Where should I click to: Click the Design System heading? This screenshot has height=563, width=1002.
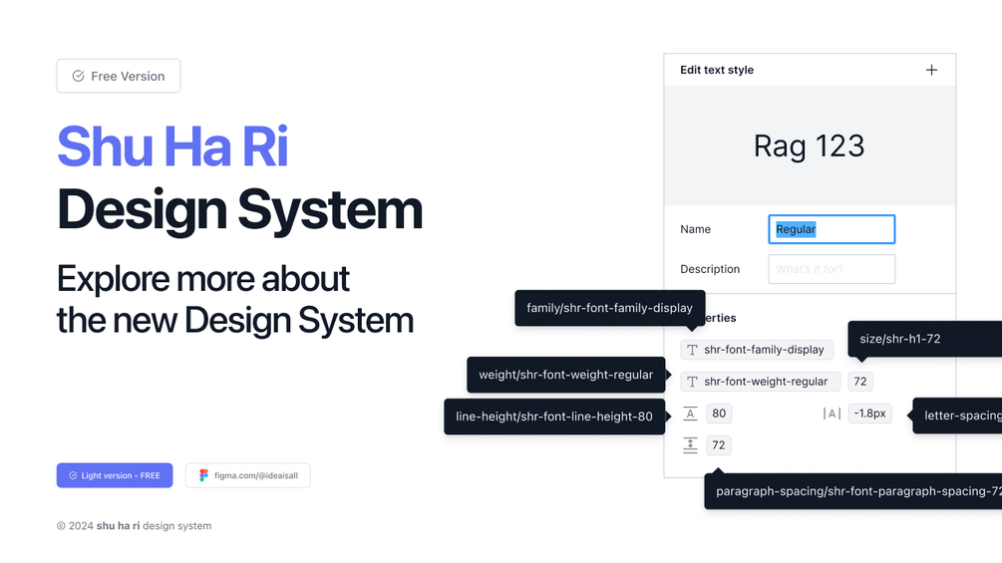tap(239, 209)
